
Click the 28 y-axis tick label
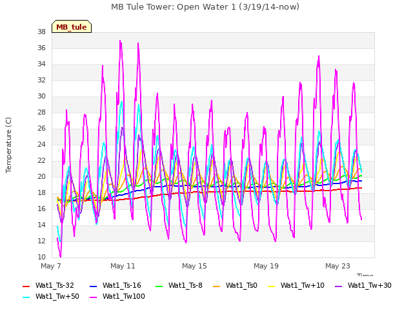click(41, 113)
